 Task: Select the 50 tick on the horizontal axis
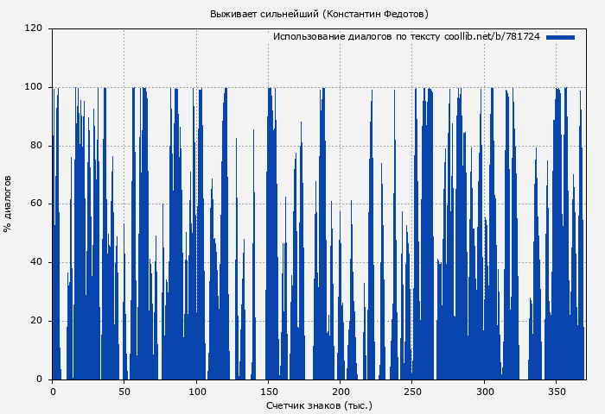[x=124, y=391]
